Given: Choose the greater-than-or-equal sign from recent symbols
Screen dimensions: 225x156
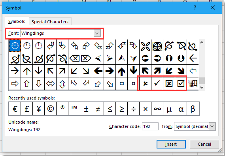Looking at the screenshot, I should (x=122, y=109).
